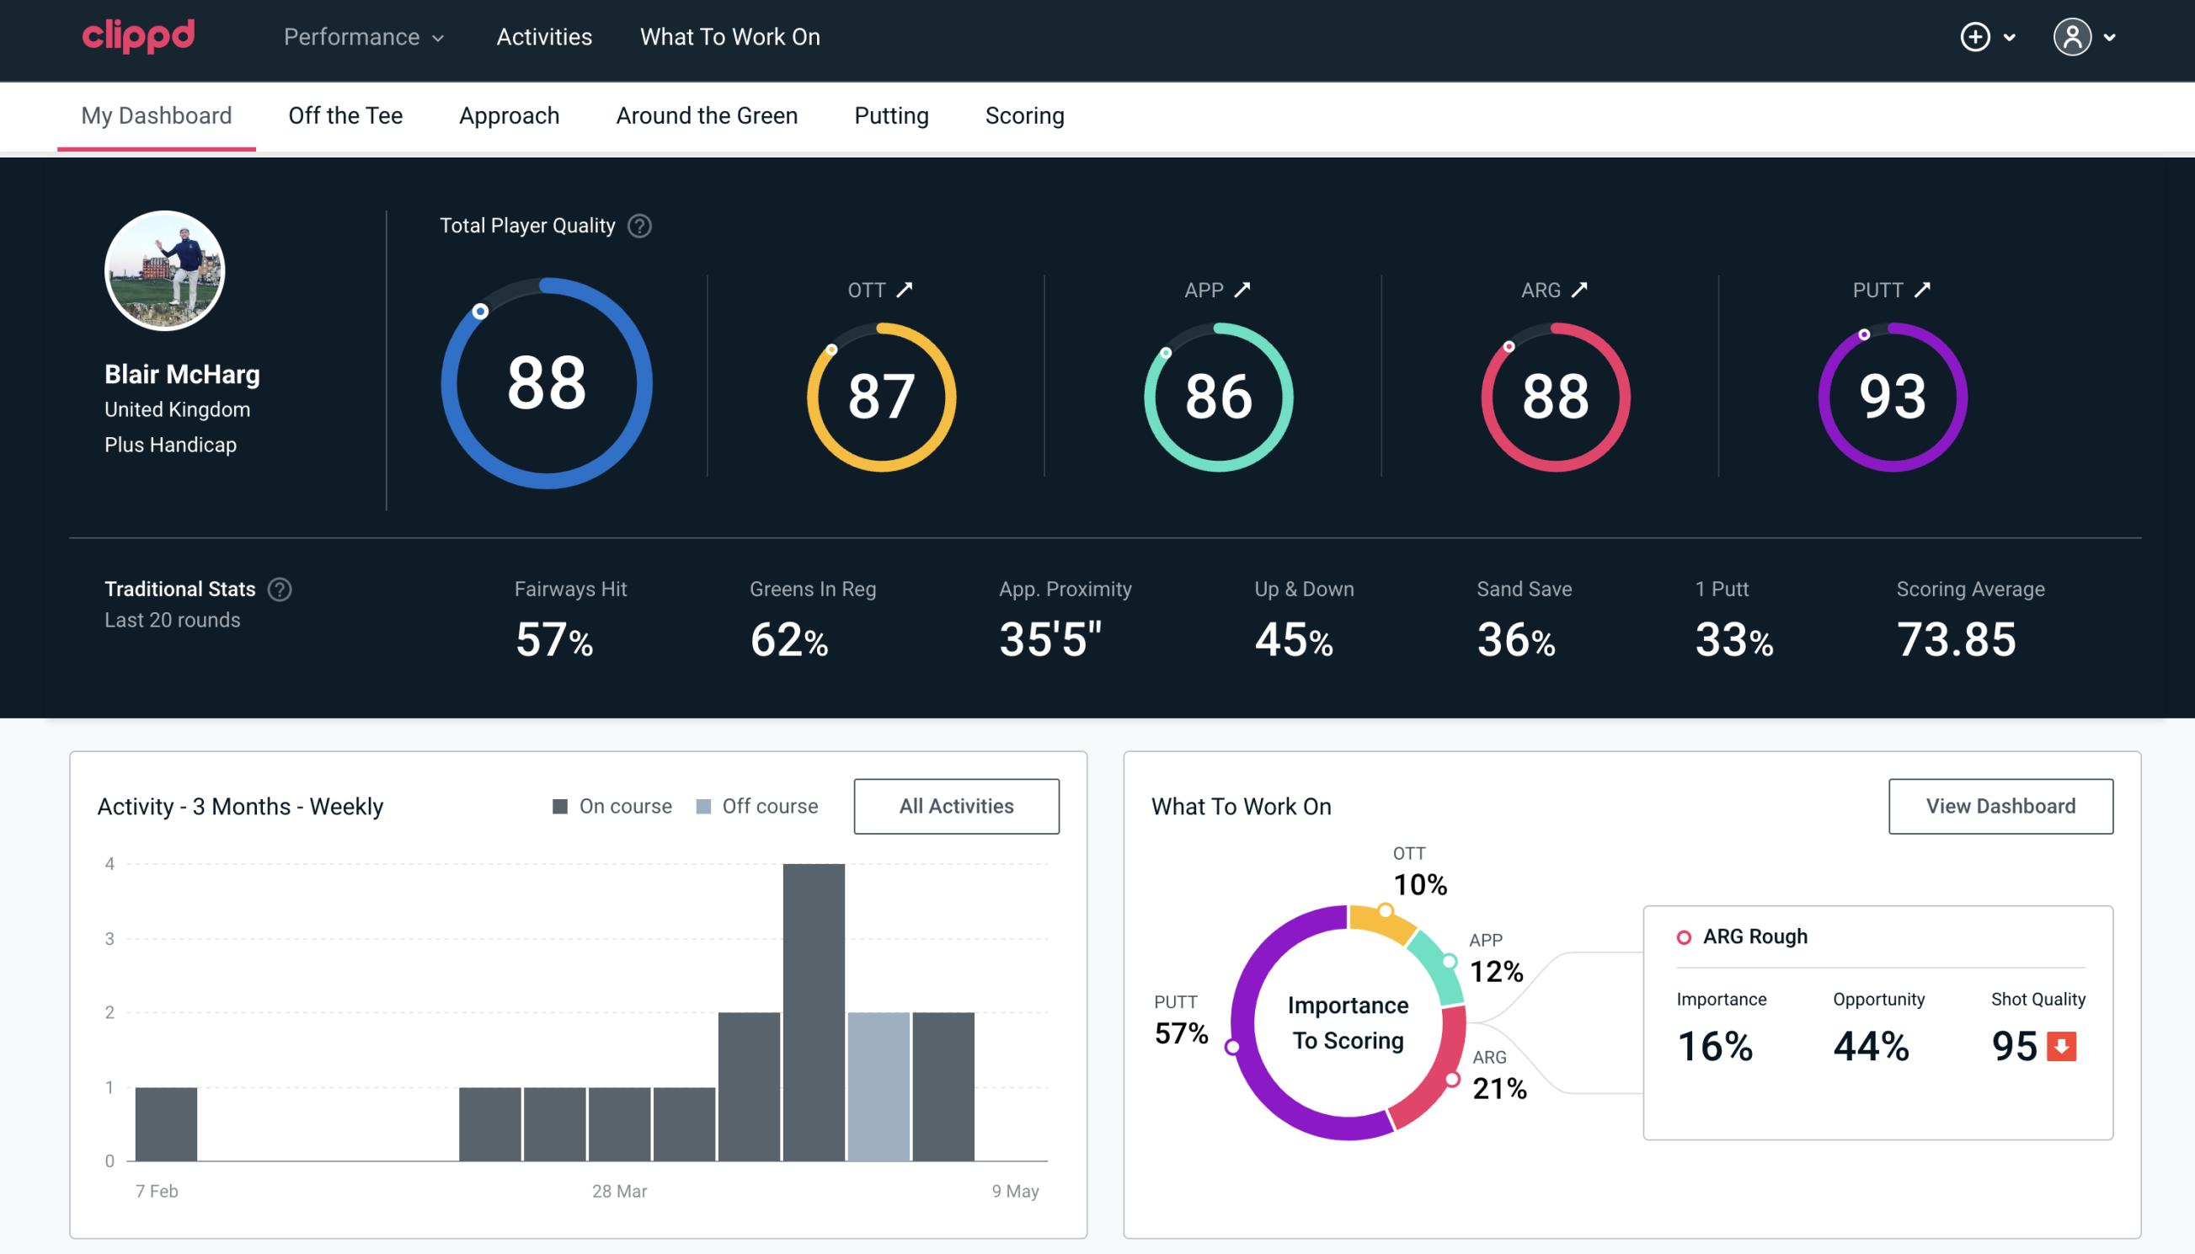The width and height of the screenshot is (2195, 1254).
Task: Click What To Work On nav link
Action: [x=728, y=38]
